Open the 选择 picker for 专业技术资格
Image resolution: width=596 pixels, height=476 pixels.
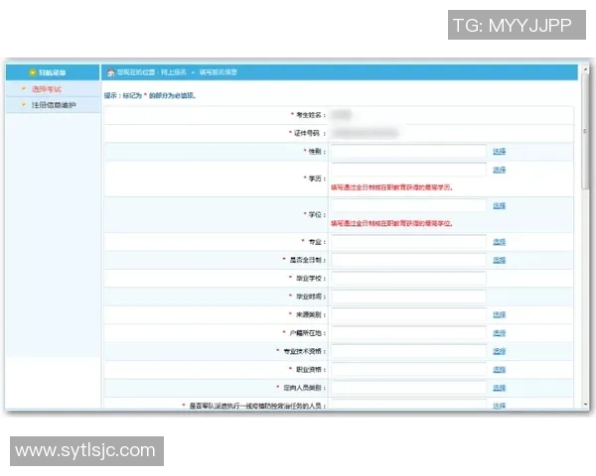click(499, 351)
